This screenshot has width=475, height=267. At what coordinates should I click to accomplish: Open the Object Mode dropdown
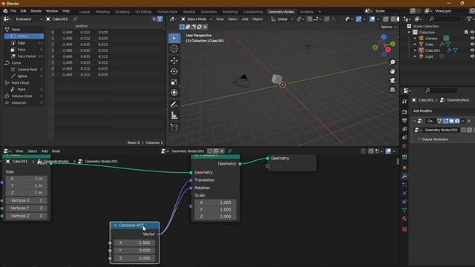coord(196,19)
